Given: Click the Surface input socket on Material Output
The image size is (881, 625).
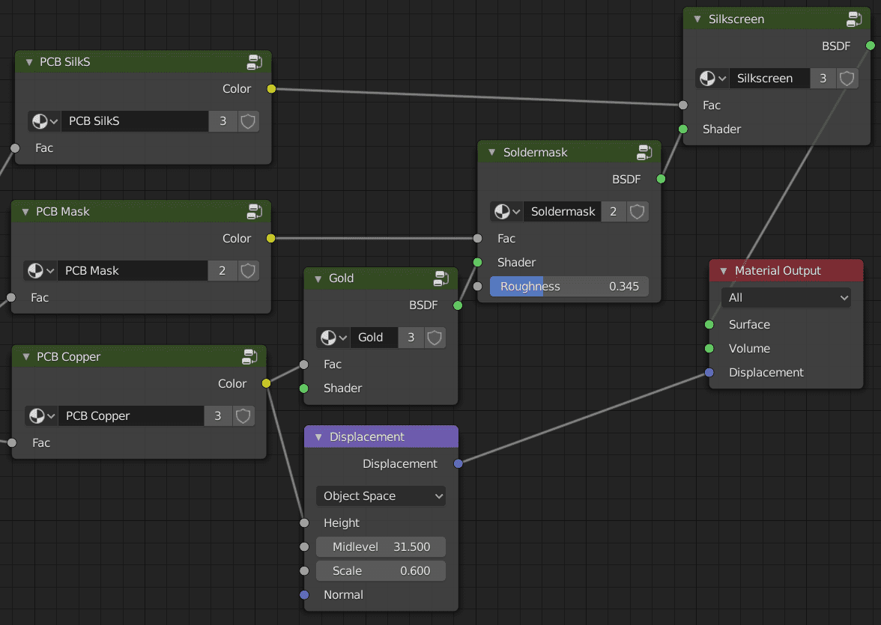Looking at the screenshot, I should [709, 325].
